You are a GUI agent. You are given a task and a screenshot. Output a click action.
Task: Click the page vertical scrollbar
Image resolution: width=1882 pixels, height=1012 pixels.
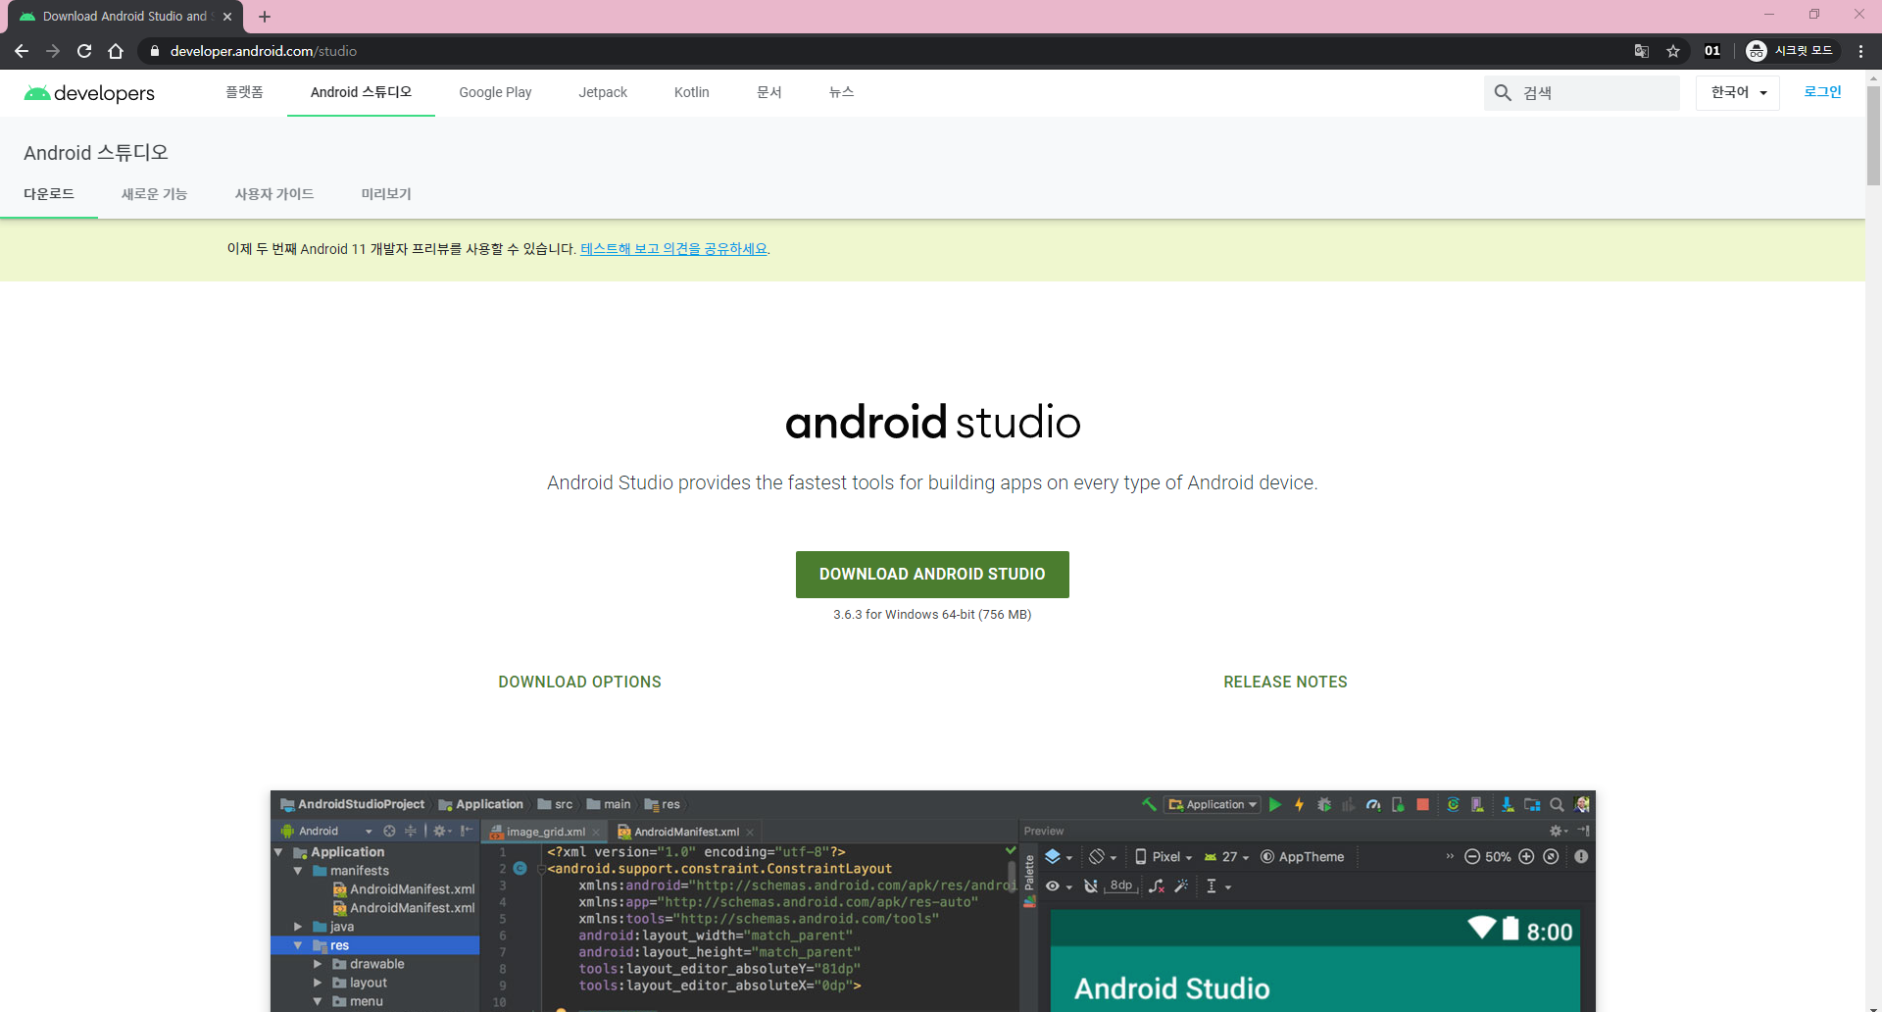click(1873, 136)
